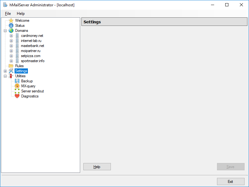Viewport: 249px width, 187px height.
Task: Click the Utilities swiss knife icon
Action: 11,76
